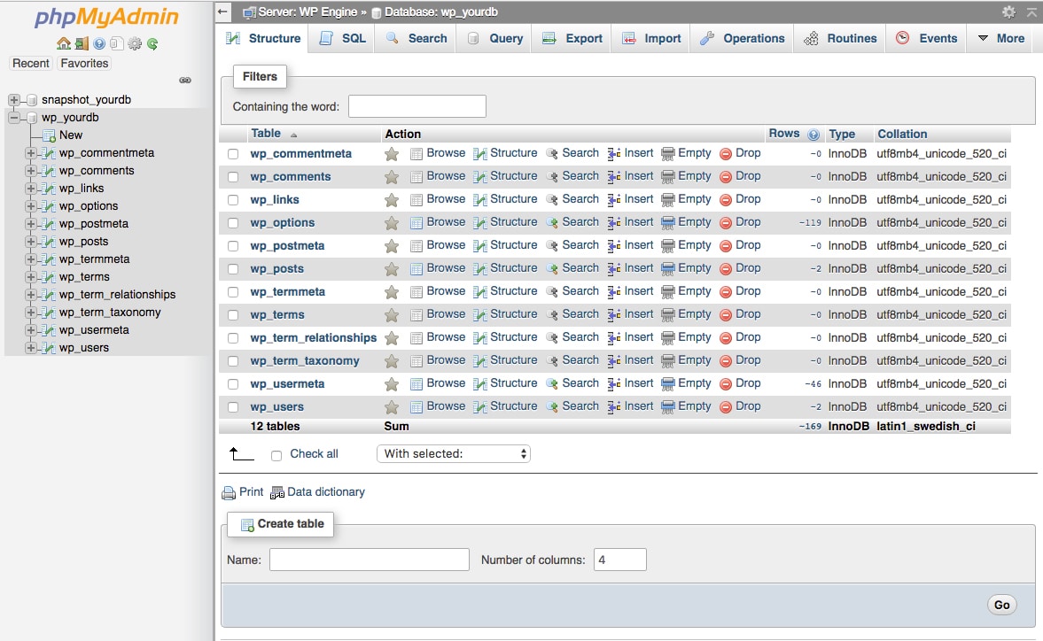Viewport: 1043px width, 641px height.
Task: Click Rows column help icon
Action: 813,135
